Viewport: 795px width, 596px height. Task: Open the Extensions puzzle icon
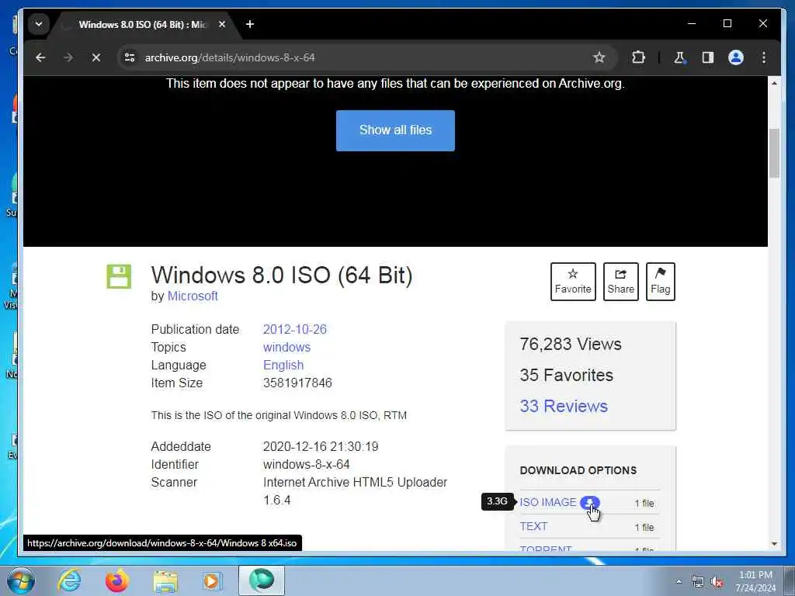click(638, 57)
